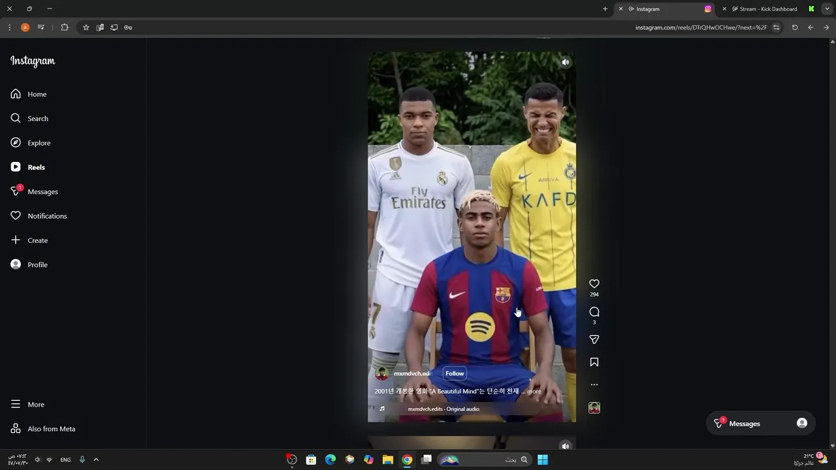Open the Windows Start button
The height and width of the screenshot is (470, 836).
(x=543, y=460)
